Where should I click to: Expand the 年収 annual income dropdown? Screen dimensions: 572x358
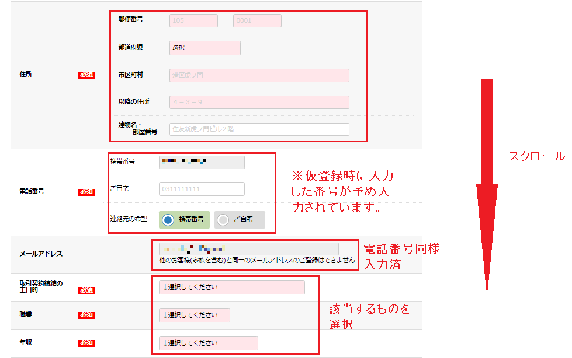pos(209,343)
